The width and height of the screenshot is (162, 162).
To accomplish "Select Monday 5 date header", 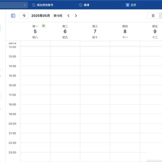I will coord(35,32).
